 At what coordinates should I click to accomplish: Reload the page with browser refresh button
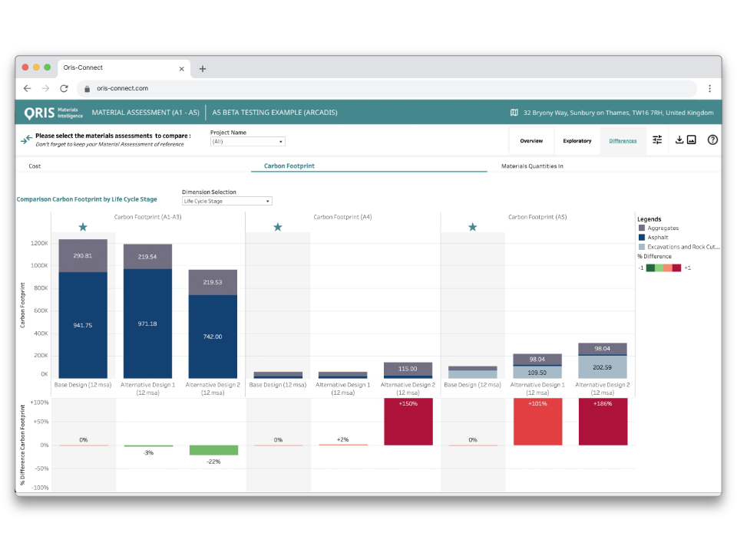63,88
